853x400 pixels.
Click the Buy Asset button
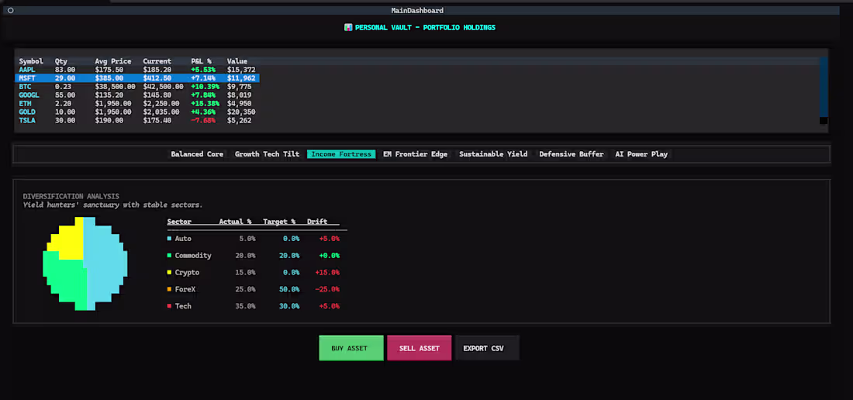[x=351, y=348]
